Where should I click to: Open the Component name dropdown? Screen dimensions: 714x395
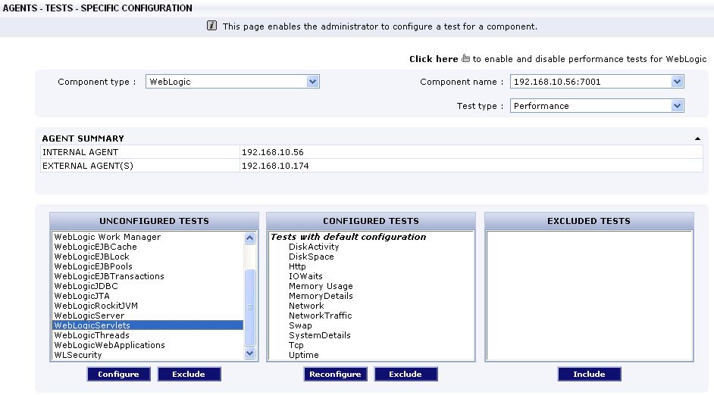(597, 82)
